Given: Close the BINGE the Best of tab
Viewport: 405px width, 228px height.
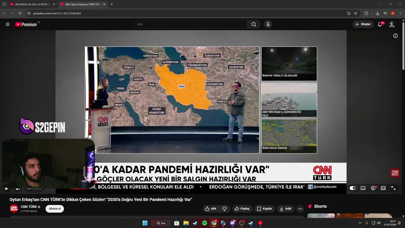Looking at the screenshot, I should [x=54, y=4].
